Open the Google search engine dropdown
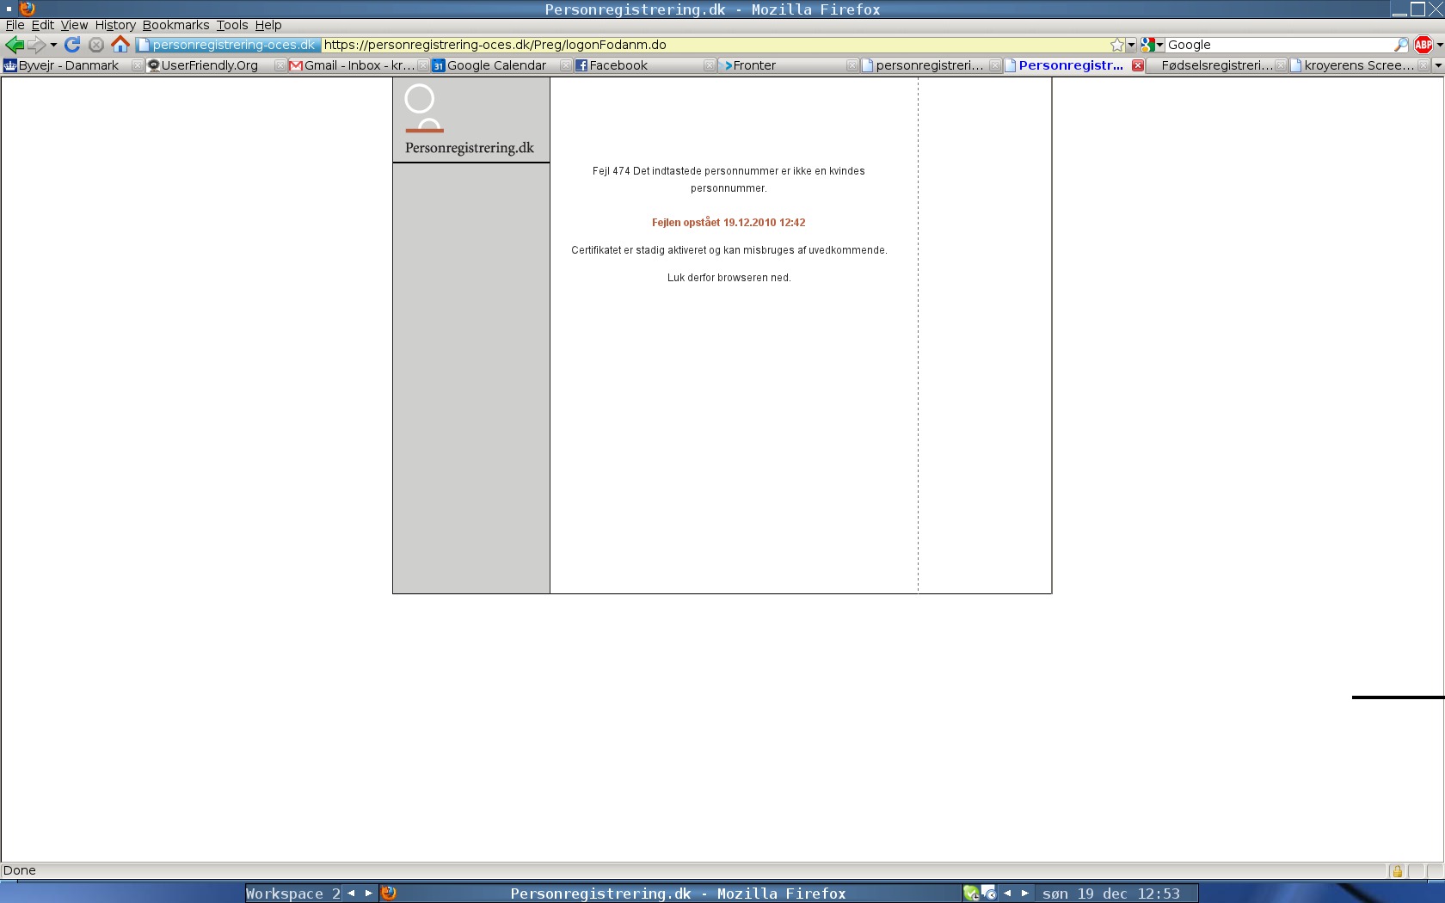Screen dimensions: 1445x903 pyautogui.click(x=1153, y=45)
